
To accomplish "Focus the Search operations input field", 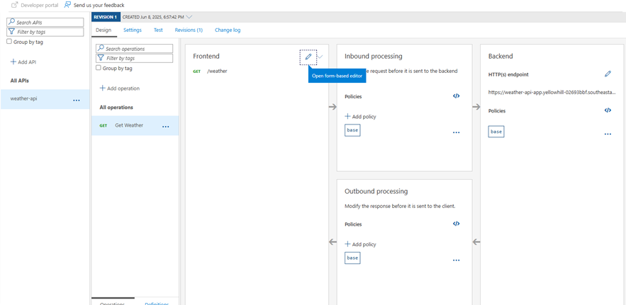I will click(135, 49).
